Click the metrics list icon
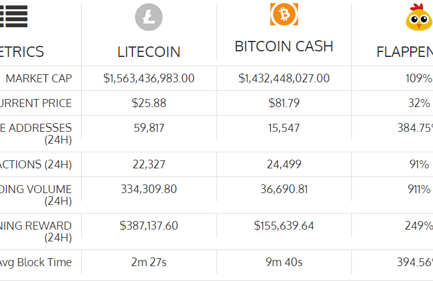Viewport: 433px width, 281px height. [x=14, y=16]
